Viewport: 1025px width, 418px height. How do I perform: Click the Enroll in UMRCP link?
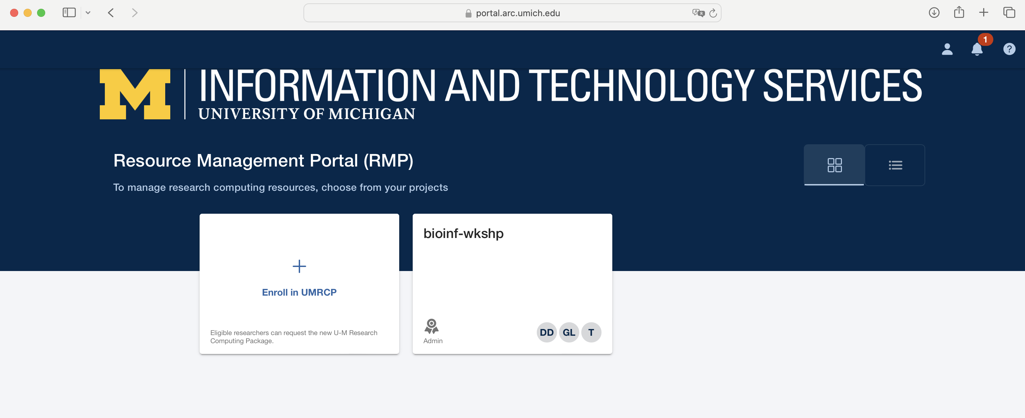pos(299,292)
